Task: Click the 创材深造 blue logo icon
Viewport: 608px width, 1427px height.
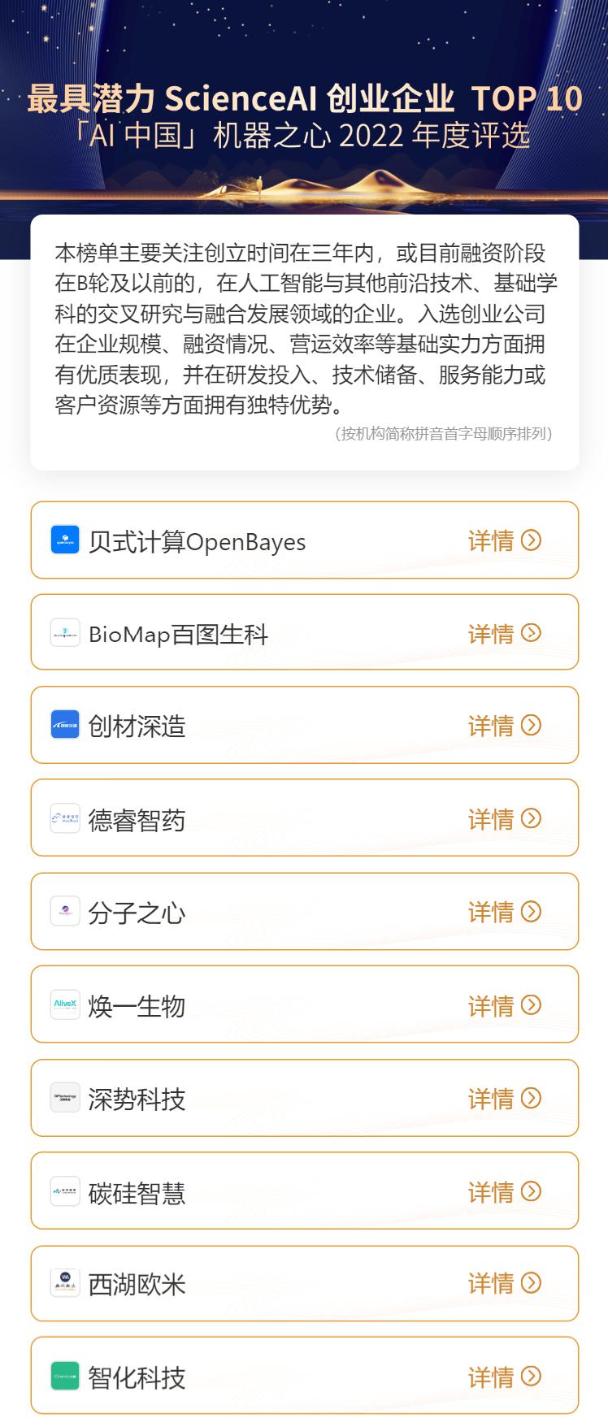Action: click(x=65, y=725)
